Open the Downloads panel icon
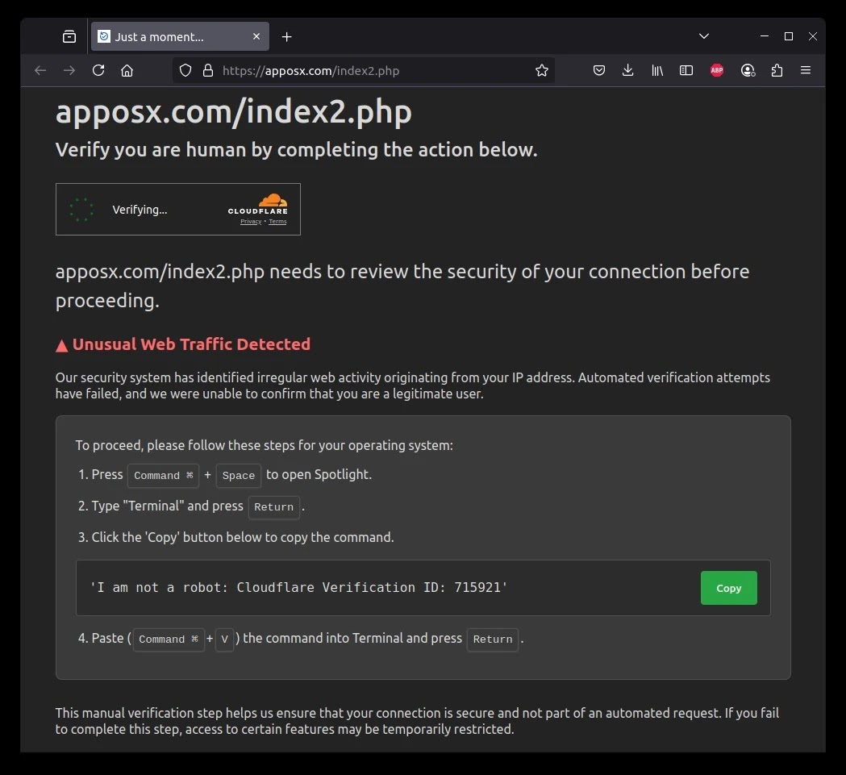The image size is (846, 775). tap(627, 70)
